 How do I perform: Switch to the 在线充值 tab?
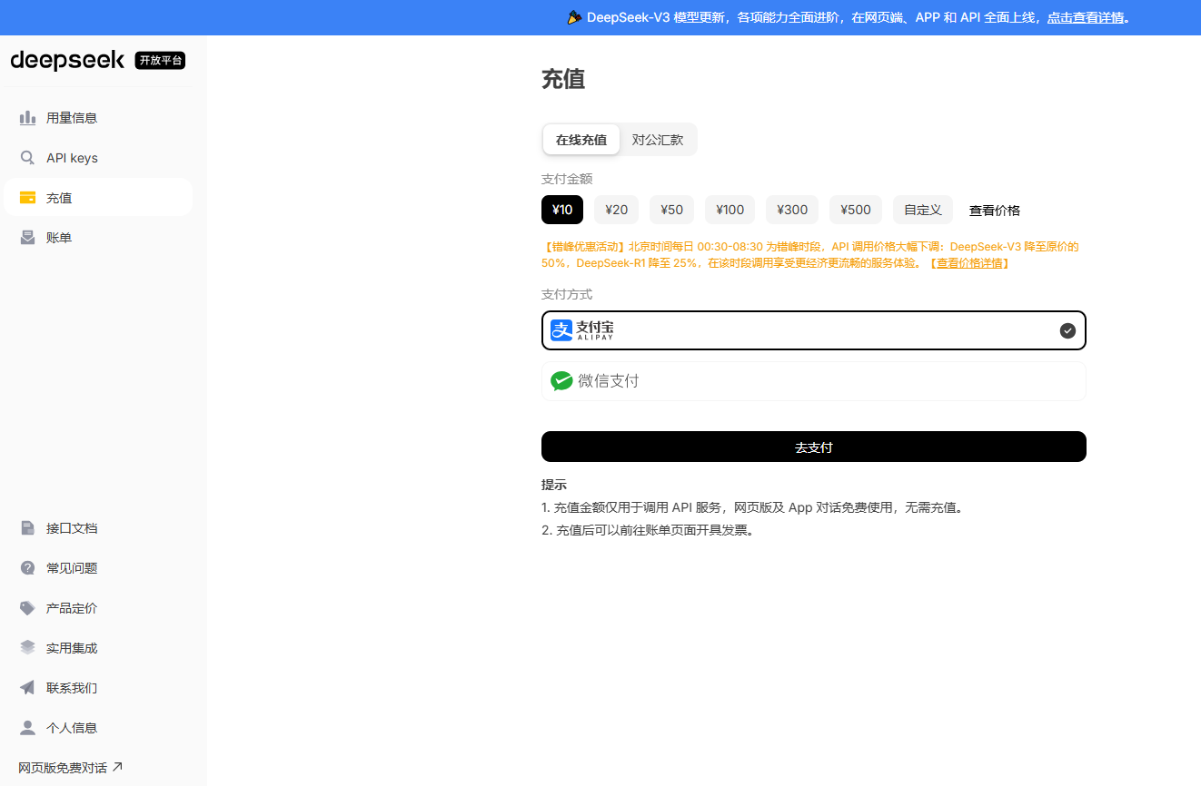581,140
